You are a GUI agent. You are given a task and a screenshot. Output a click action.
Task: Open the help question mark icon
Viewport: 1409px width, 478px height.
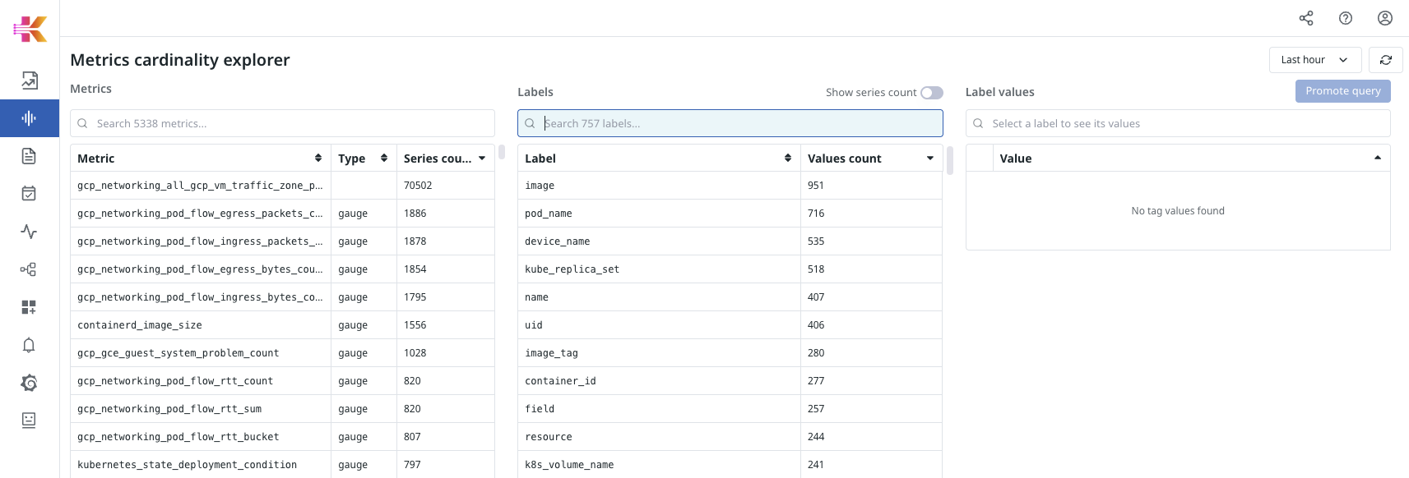tap(1346, 18)
